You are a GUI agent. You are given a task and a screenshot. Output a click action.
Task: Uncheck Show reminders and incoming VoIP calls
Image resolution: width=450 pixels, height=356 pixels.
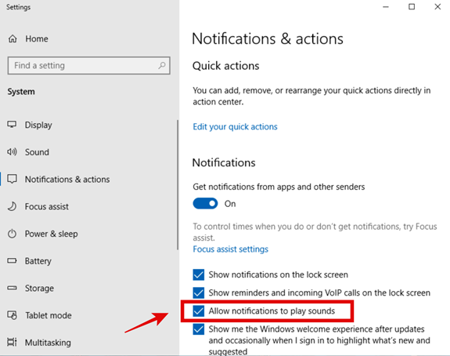coord(199,292)
